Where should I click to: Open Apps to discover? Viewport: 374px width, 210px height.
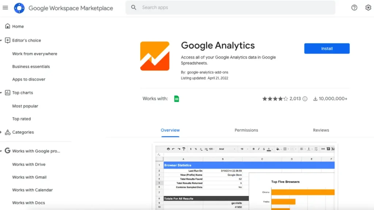[28, 79]
